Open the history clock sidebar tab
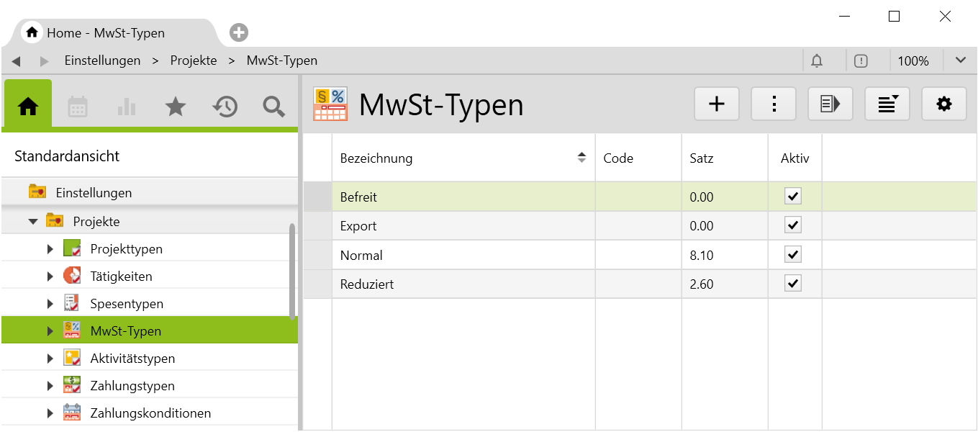978x432 pixels. (225, 107)
